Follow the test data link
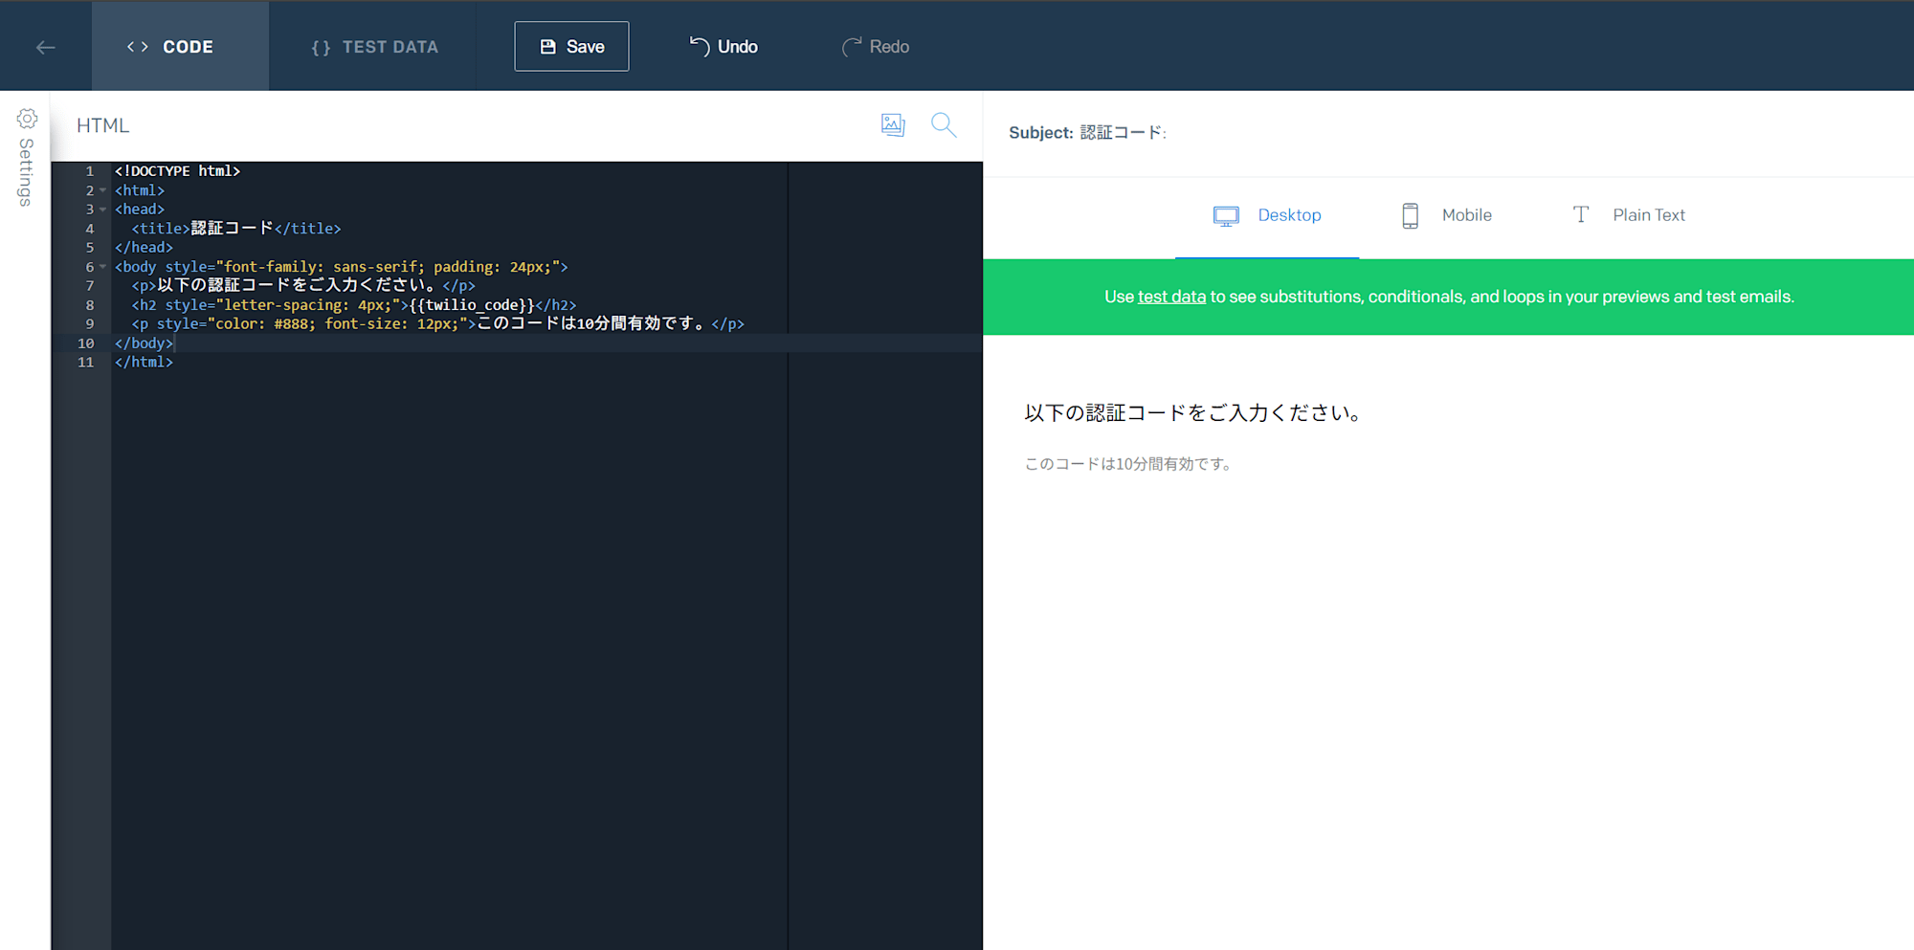The width and height of the screenshot is (1914, 950). click(1171, 297)
